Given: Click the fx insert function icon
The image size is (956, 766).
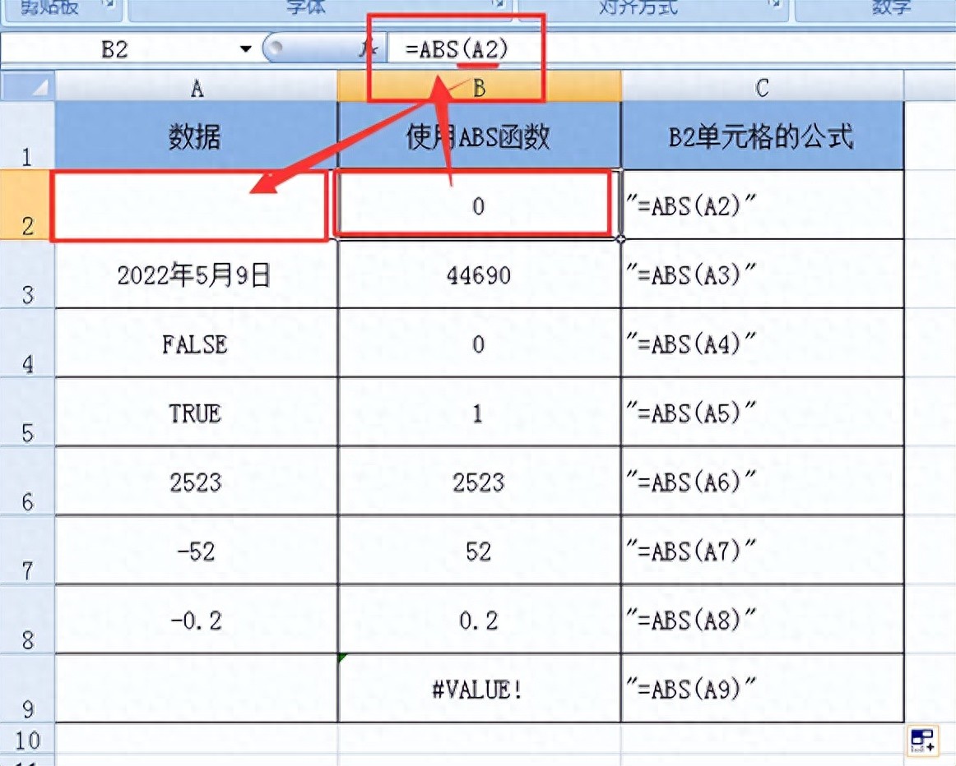Looking at the screenshot, I should click(370, 48).
